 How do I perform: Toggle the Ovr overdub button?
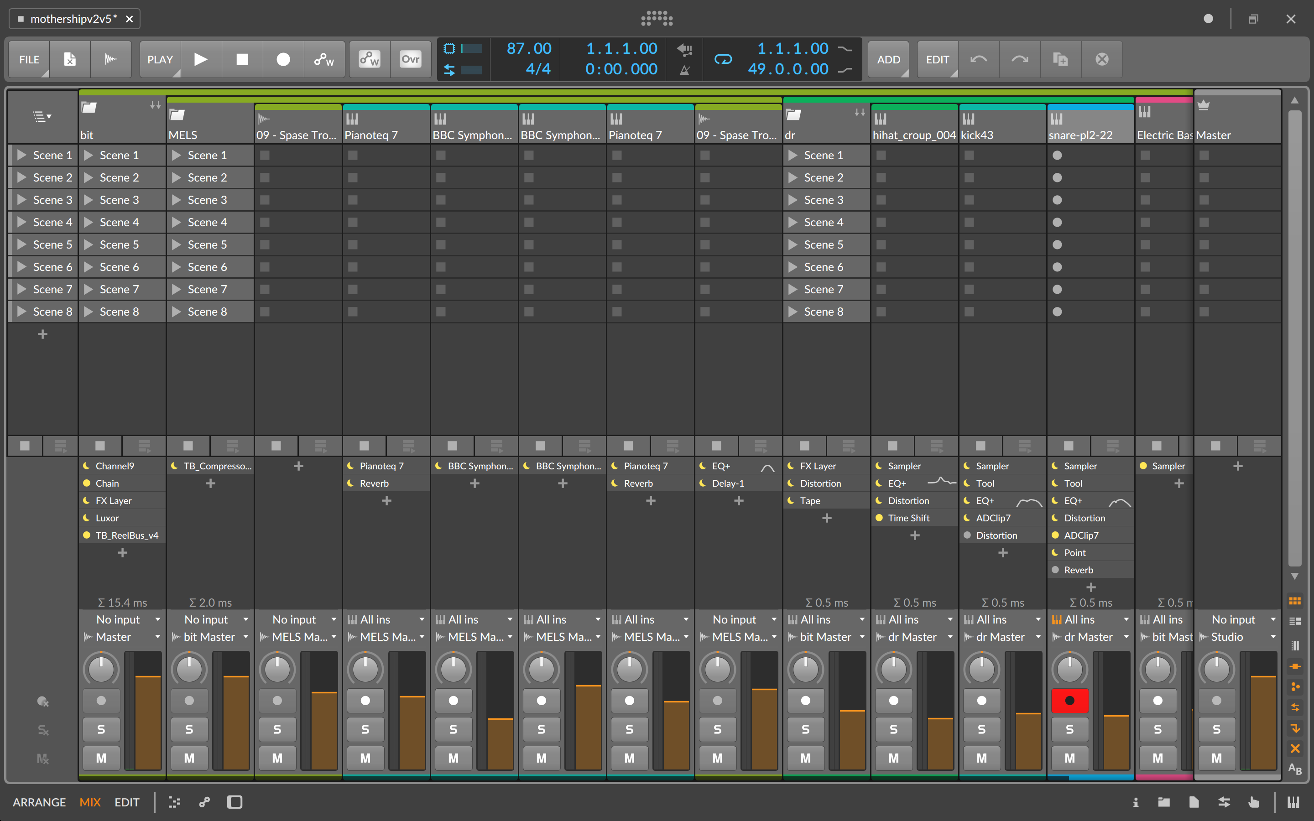tap(411, 59)
